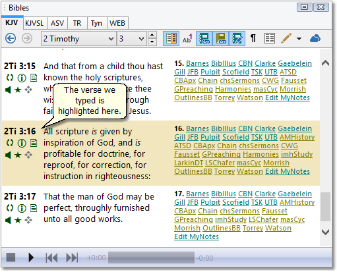The width and height of the screenshot is (337, 272).
Task: Click notes page icon for 2Ti 3:17
Action: [x=34, y=208]
